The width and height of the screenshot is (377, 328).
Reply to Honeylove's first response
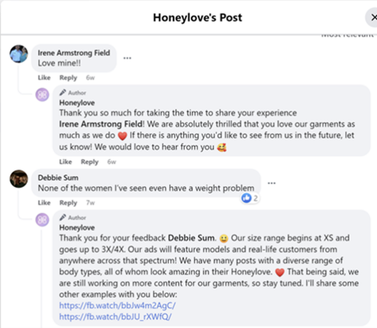click(89, 162)
